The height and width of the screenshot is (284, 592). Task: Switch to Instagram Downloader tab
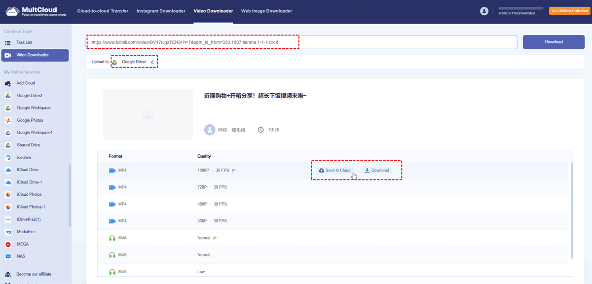(161, 11)
